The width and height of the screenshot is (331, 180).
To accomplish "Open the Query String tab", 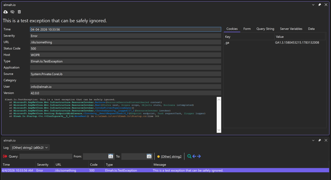I will click(265, 29).
